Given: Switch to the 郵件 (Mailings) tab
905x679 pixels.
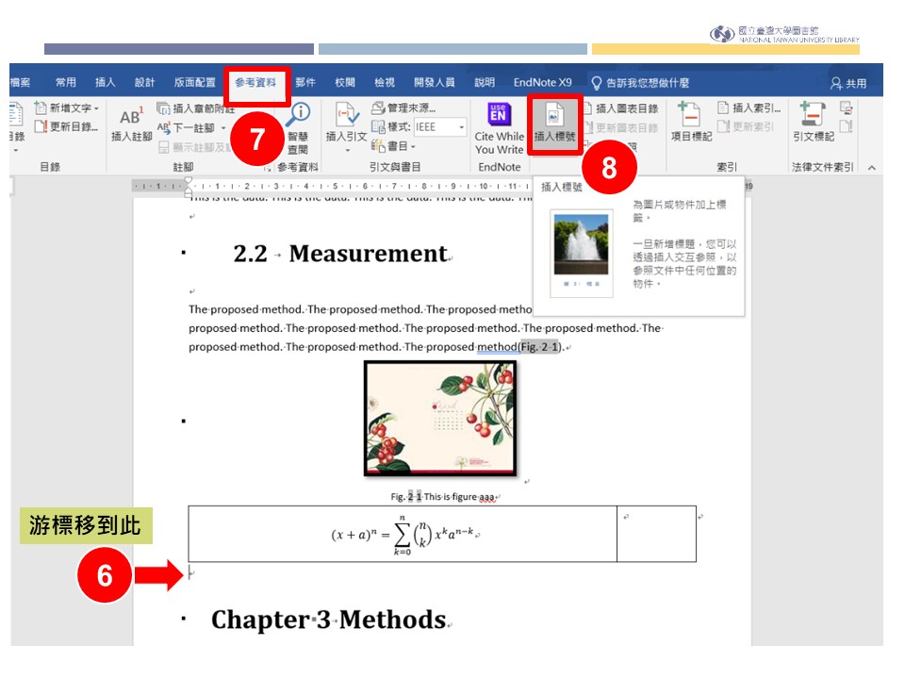Looking at the screenshot, I should point(305,83).
